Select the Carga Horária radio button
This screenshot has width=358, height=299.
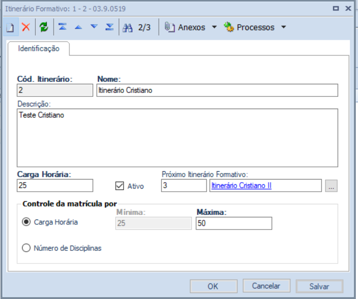(26, 222)
